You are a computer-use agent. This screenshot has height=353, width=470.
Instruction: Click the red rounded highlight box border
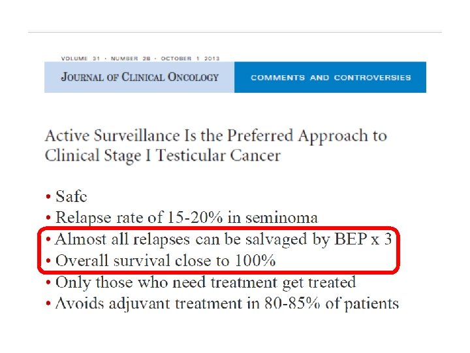[x=219, y=228]
